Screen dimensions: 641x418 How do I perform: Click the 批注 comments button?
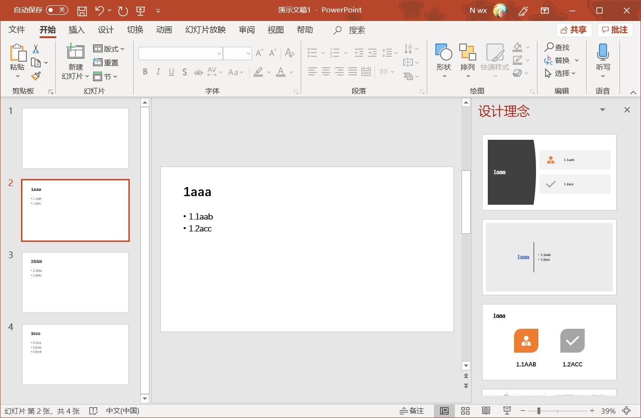click(x=614, y=30)
